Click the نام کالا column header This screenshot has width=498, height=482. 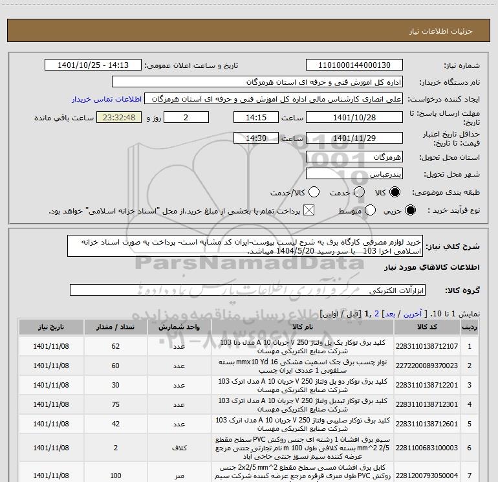tap(303, 327)
